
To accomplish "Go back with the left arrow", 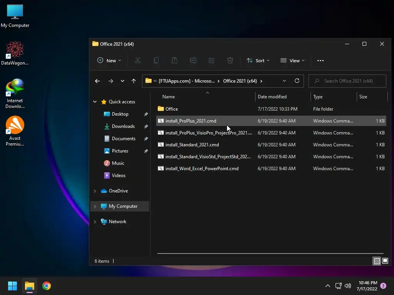I will pos(97,81).
